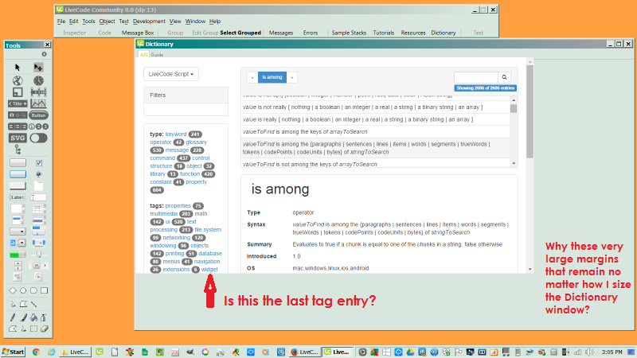The width and height of the screenshot is (637, 358).
Task: Click the switch widget in Tools palette
Action: pos(38,138)
